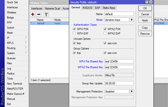
Task: Open MetaROUTER in the sidebar
Action: (x=17, y=89)
